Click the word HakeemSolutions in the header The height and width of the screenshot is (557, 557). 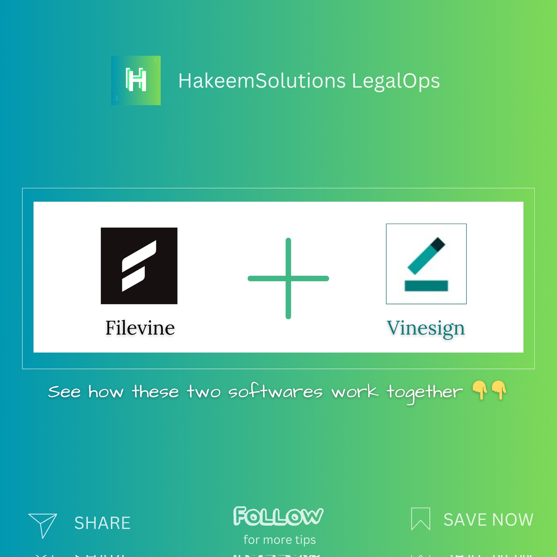(262, 81)
